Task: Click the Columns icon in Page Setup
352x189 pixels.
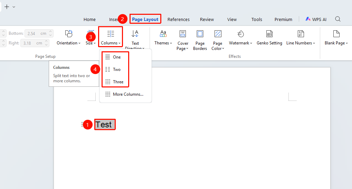Action: tap(111, 34)
